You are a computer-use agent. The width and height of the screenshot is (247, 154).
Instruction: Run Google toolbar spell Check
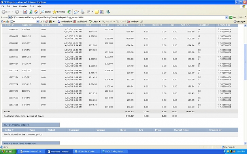94,22
